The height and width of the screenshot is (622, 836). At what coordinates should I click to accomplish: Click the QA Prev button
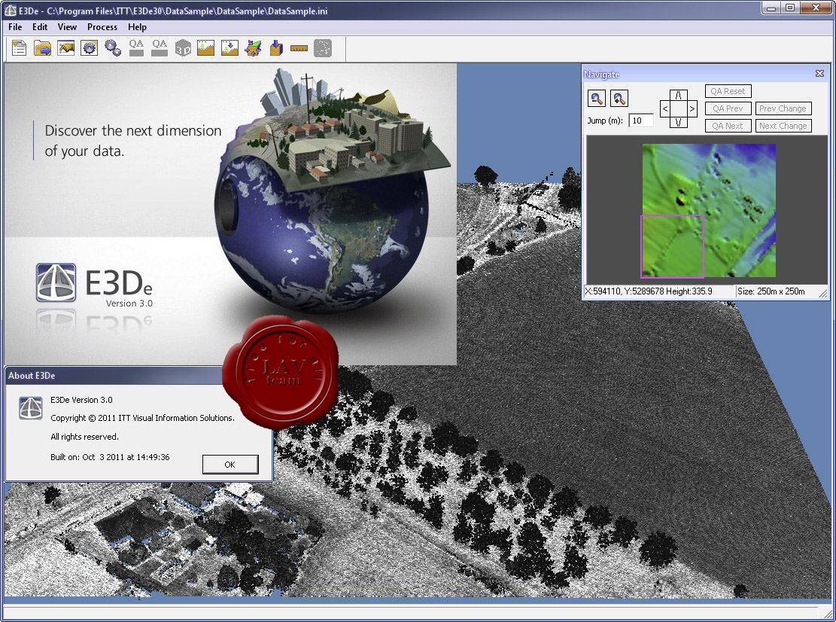click(728, 108)
